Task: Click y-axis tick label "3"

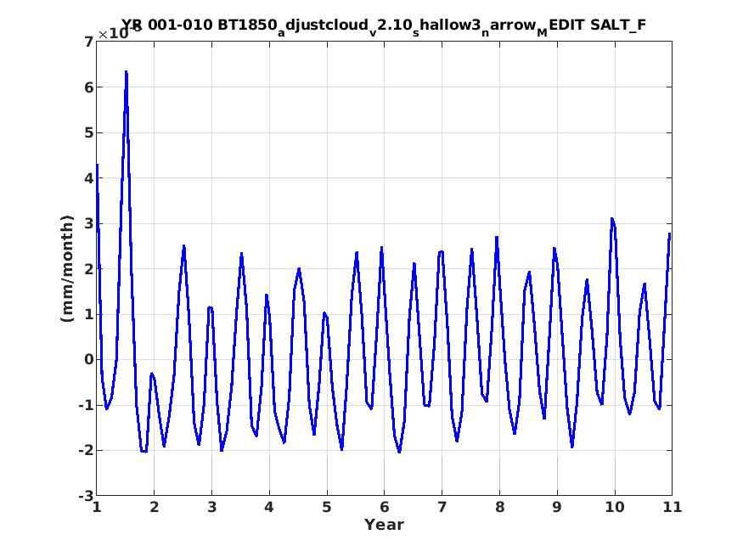Action: click(x=89, y=223)
